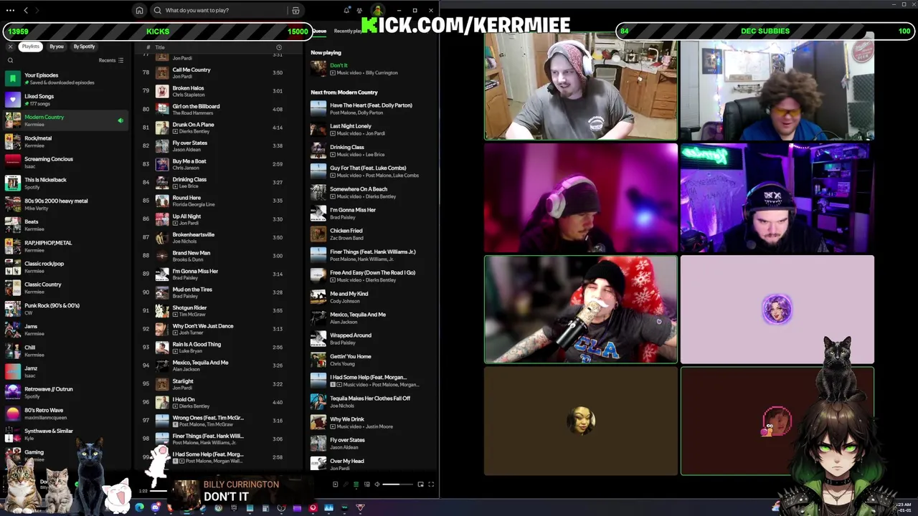Go back with the Spotify back arrow
The image size is (918, 516).
pyautogui.click(x=26, y=10)
